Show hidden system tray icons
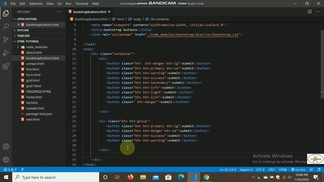324x182 pixels. [x=253, y=177]
